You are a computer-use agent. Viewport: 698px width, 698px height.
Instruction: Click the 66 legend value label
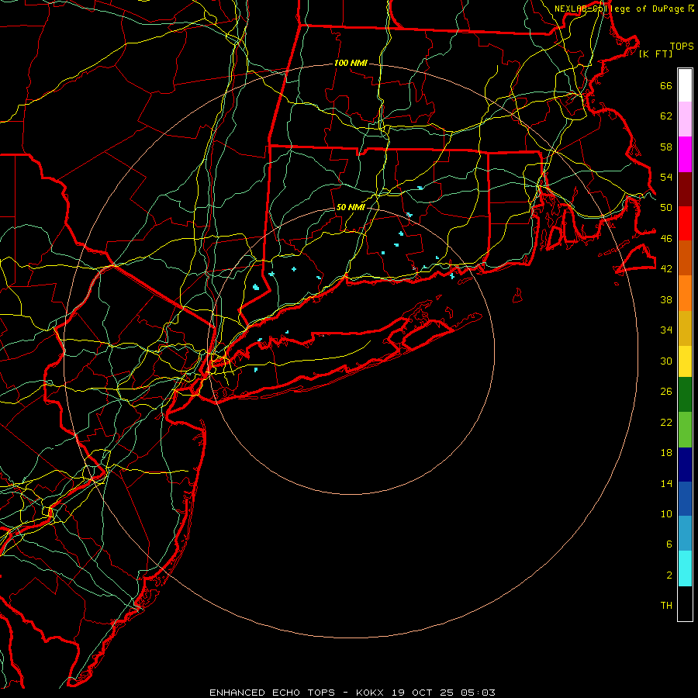coord(666,85)
